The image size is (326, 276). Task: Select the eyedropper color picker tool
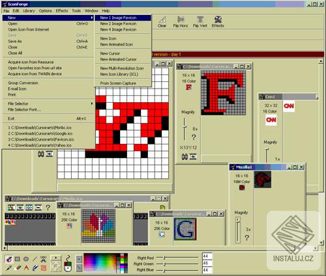[x=8, y=268]
